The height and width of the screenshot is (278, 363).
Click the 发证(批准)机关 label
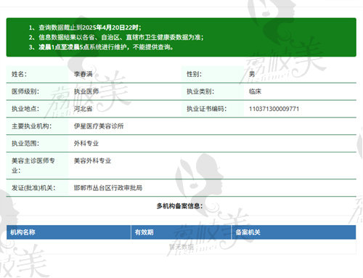pos(33,188)
